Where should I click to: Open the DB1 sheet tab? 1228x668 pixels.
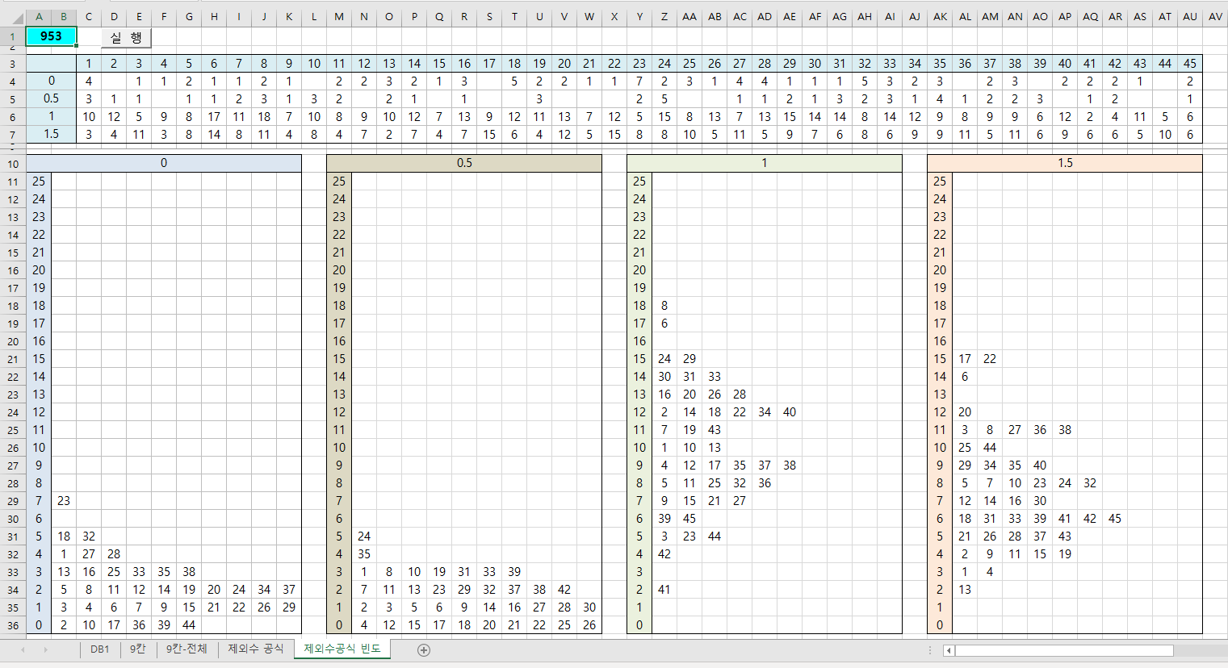99,649
